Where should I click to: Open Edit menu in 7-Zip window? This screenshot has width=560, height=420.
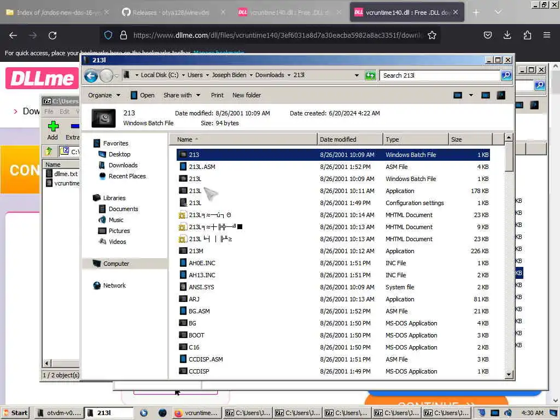(65, 112)
